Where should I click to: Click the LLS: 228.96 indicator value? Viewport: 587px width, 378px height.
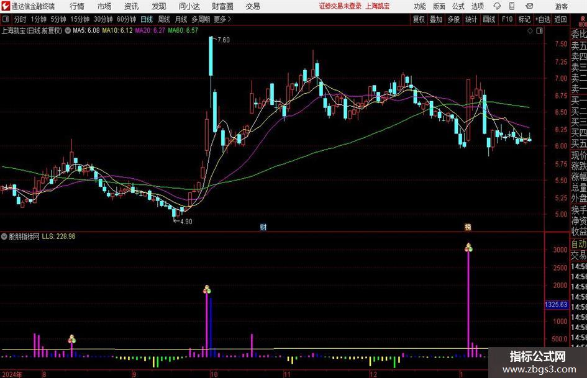coord(58,236)
